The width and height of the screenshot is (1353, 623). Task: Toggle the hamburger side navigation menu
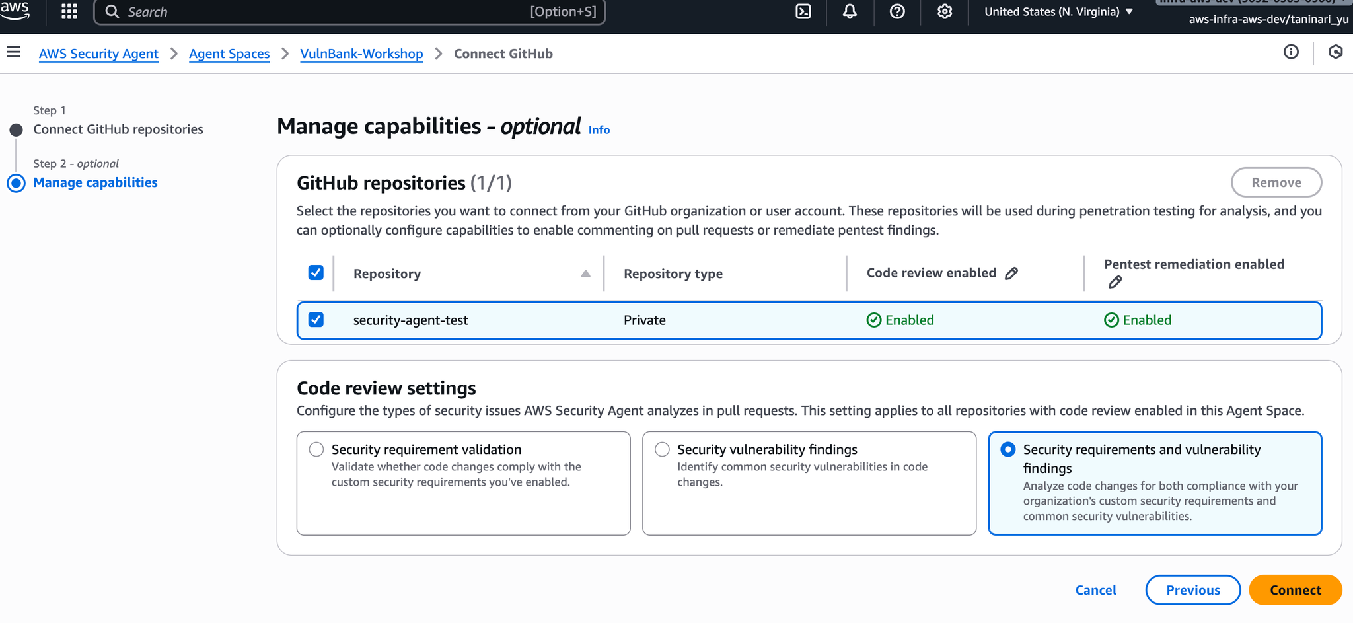pyautogui.click(x=13, y=52)
